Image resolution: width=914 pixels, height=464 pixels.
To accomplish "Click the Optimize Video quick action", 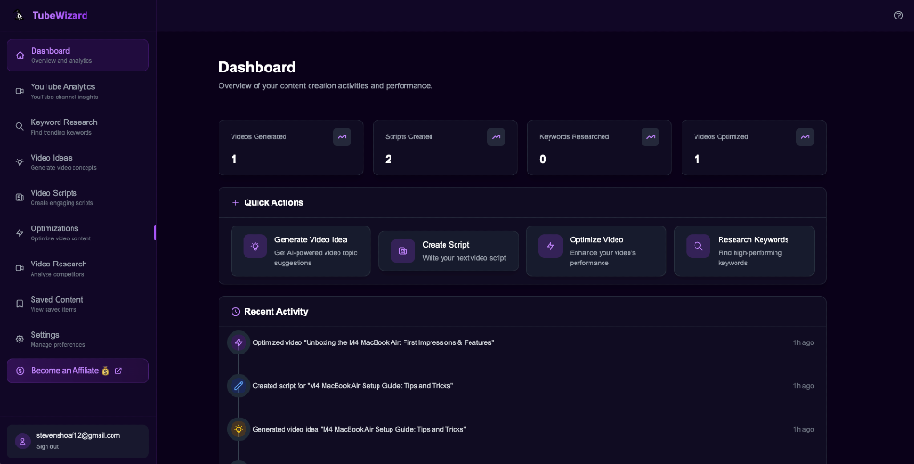I will click(596, 251).
